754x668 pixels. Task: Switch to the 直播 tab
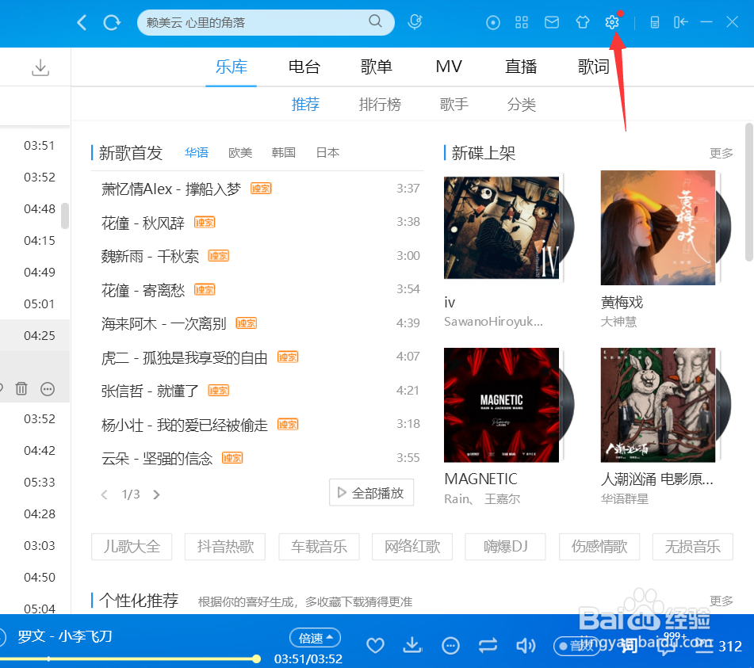tap(521, 67)
